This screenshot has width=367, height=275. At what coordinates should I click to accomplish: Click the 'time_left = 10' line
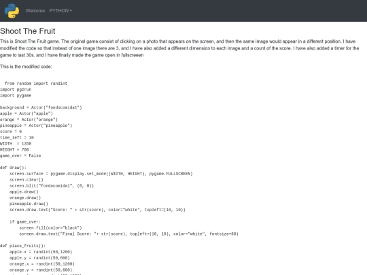17,138
